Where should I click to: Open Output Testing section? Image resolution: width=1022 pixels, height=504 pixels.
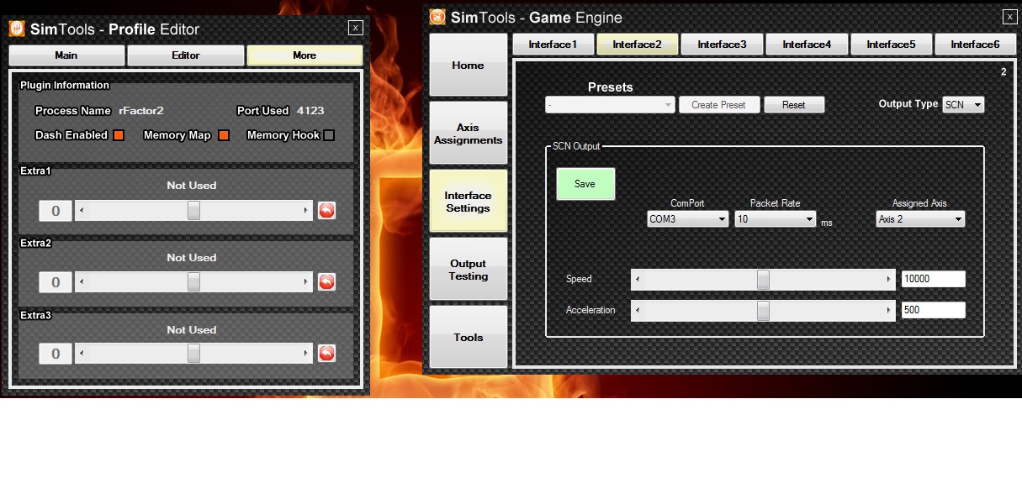(x=469, y=269)
